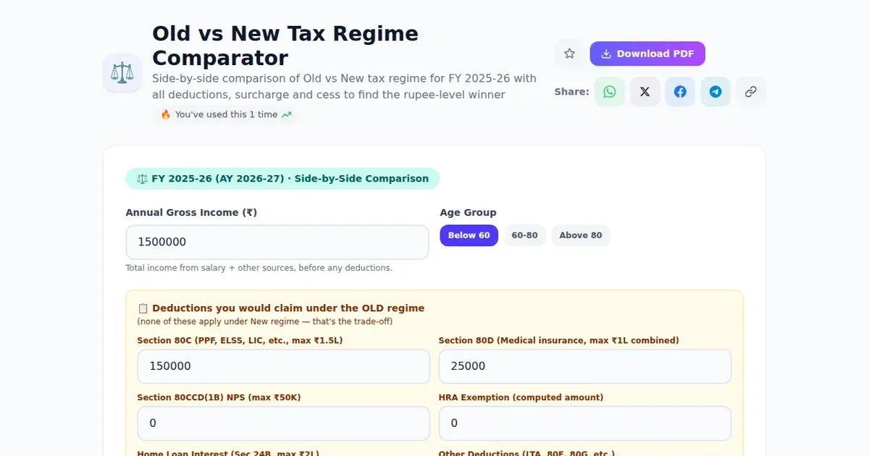Click the Section 80D label text
Viewport: 869px width, 456px height.
(x=559, y=340)
